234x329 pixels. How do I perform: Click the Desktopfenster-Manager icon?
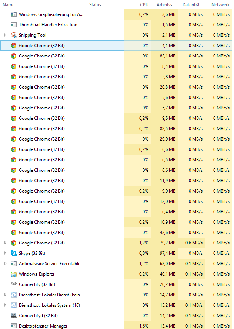14,326
